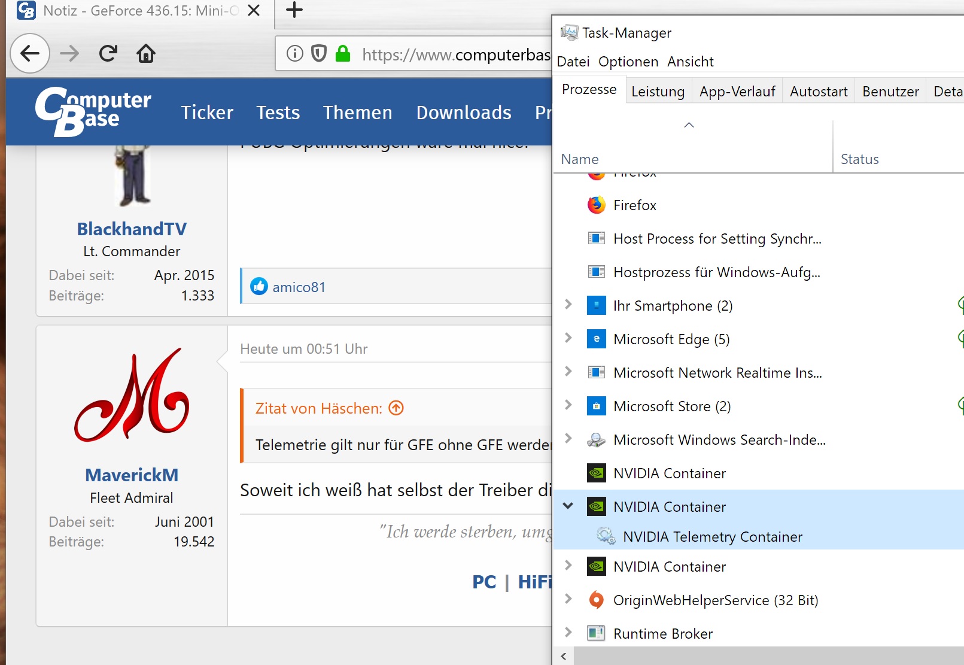Switch to the Autostart tab
This screenshot has width=964, height=665.
pyautogui.click(x=819, y=92)
